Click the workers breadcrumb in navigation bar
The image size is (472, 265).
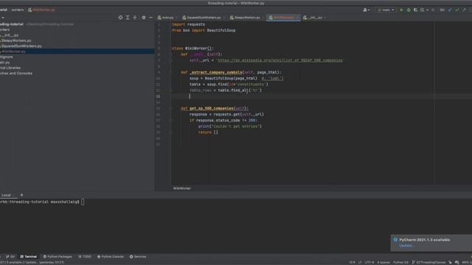(18, 10)
